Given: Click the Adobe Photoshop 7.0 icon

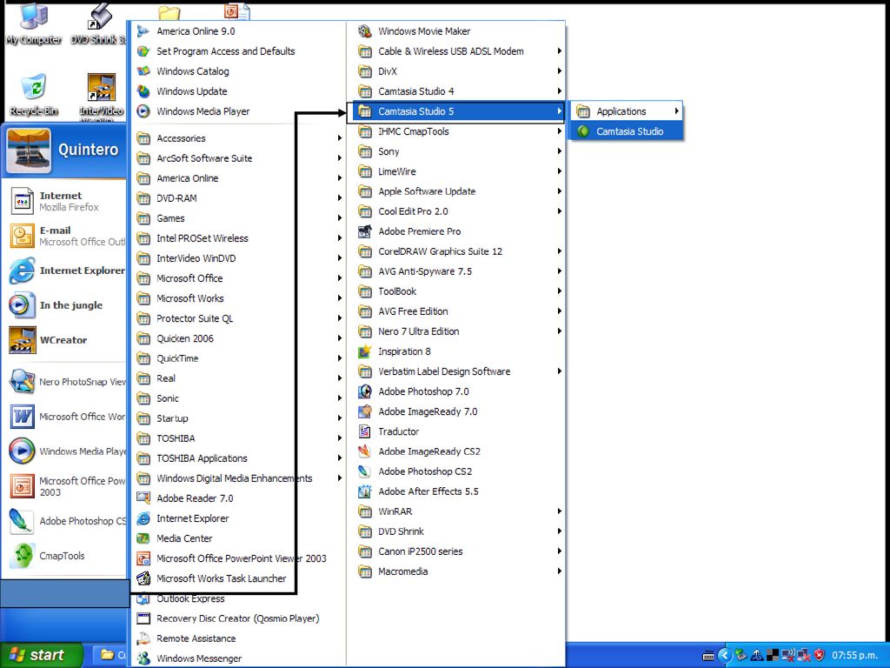Looking at the screenshot, I should (x=365, y=391).
